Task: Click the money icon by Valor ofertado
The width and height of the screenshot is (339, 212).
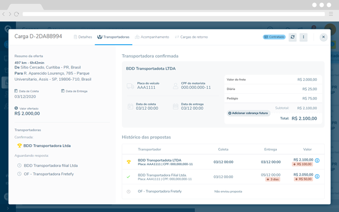Action: coord(16,108)
